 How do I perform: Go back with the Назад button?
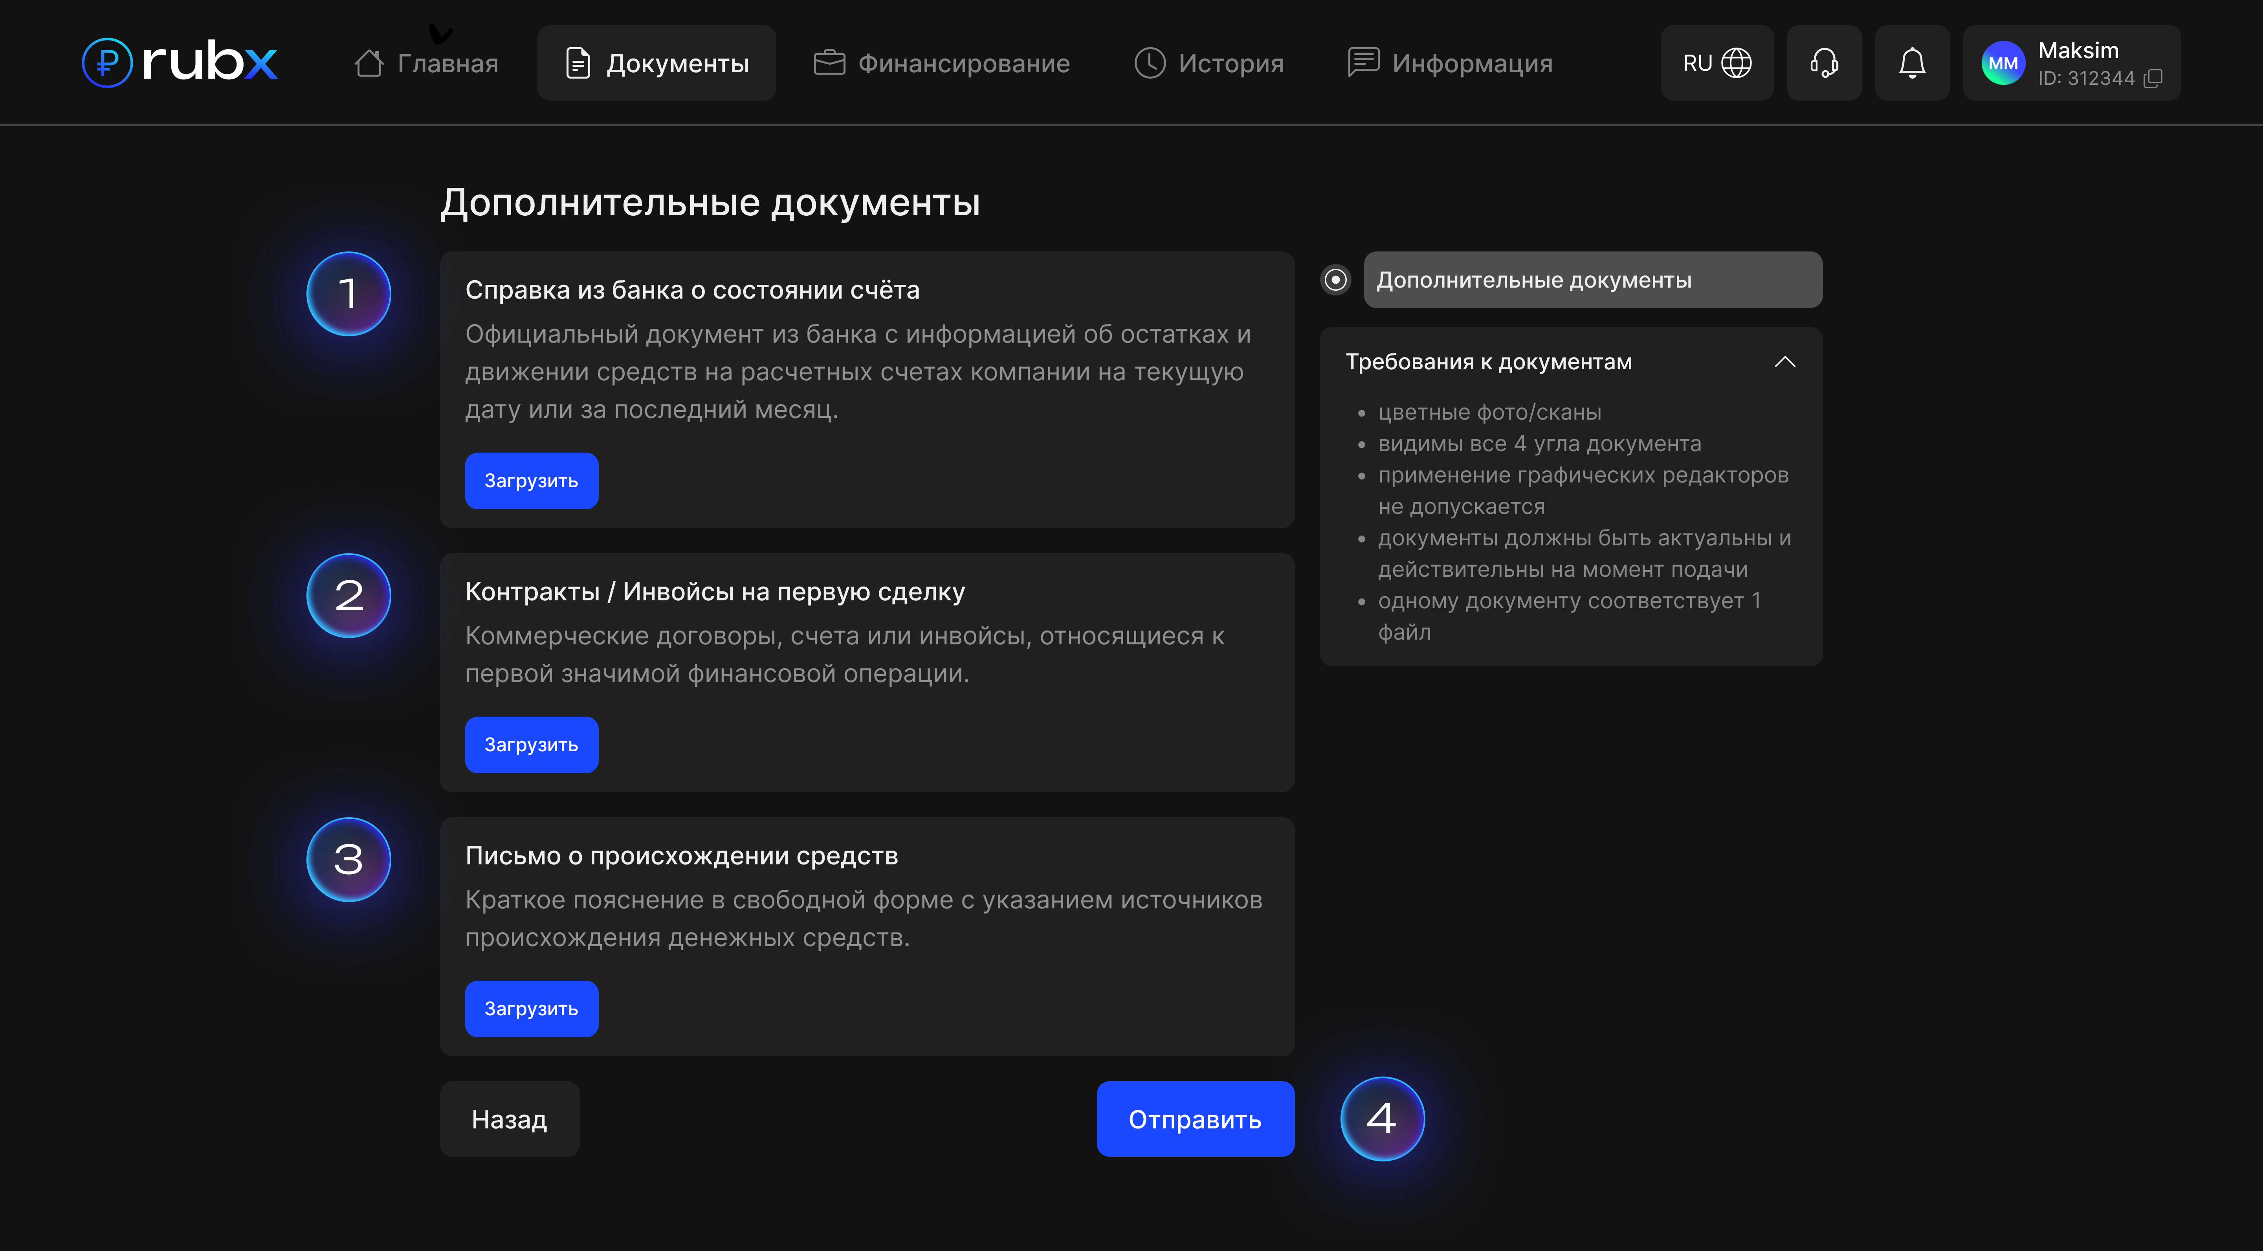(510, 1119)
